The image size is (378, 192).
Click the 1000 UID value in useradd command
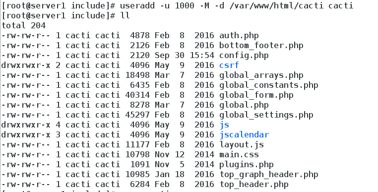tap(185, 5)
